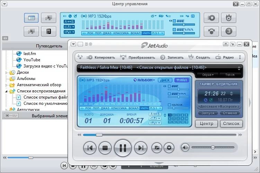Expand the Диски tree node
The width and height of the screenshot is (260, 173).
pyautogui.click(x=6, y=73)
